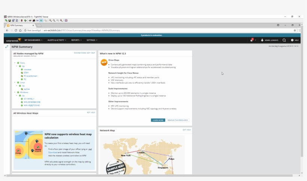Collapse the Up group under Windows
Image resolution: width=307 pixels, height=181 pixels.
click(17, 96)
